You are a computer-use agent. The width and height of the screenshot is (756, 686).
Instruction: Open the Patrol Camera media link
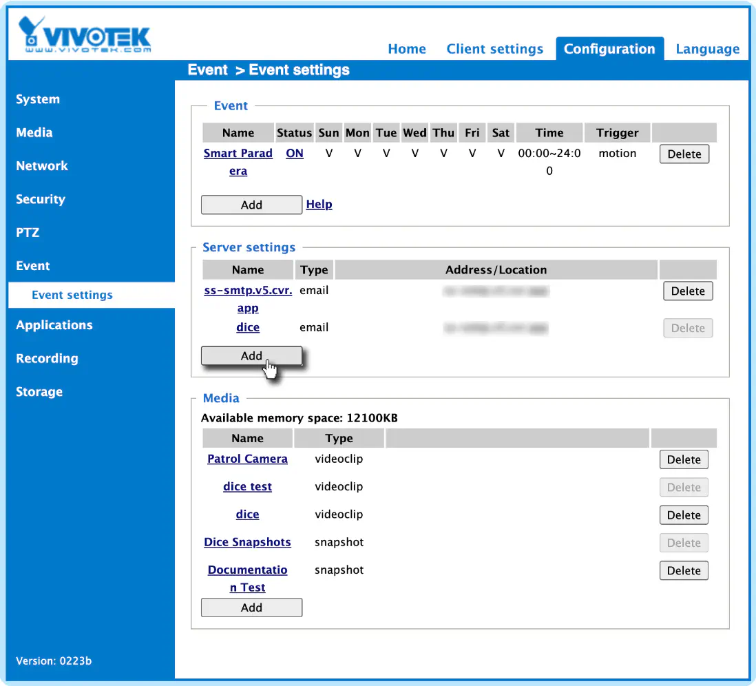point(247,459)
